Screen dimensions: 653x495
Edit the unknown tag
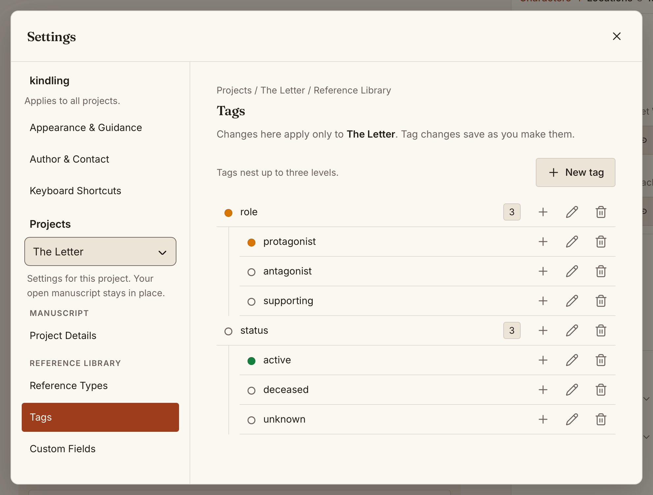[572, 419]
